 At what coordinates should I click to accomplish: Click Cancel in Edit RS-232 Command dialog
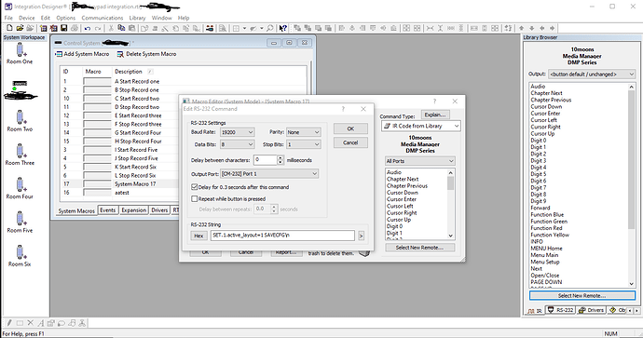350,142
